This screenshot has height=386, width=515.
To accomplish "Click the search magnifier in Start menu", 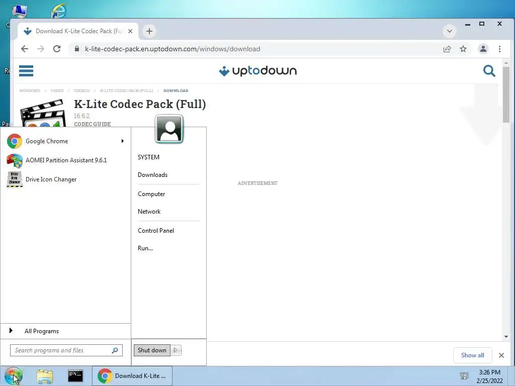I will tap(115, 350).
